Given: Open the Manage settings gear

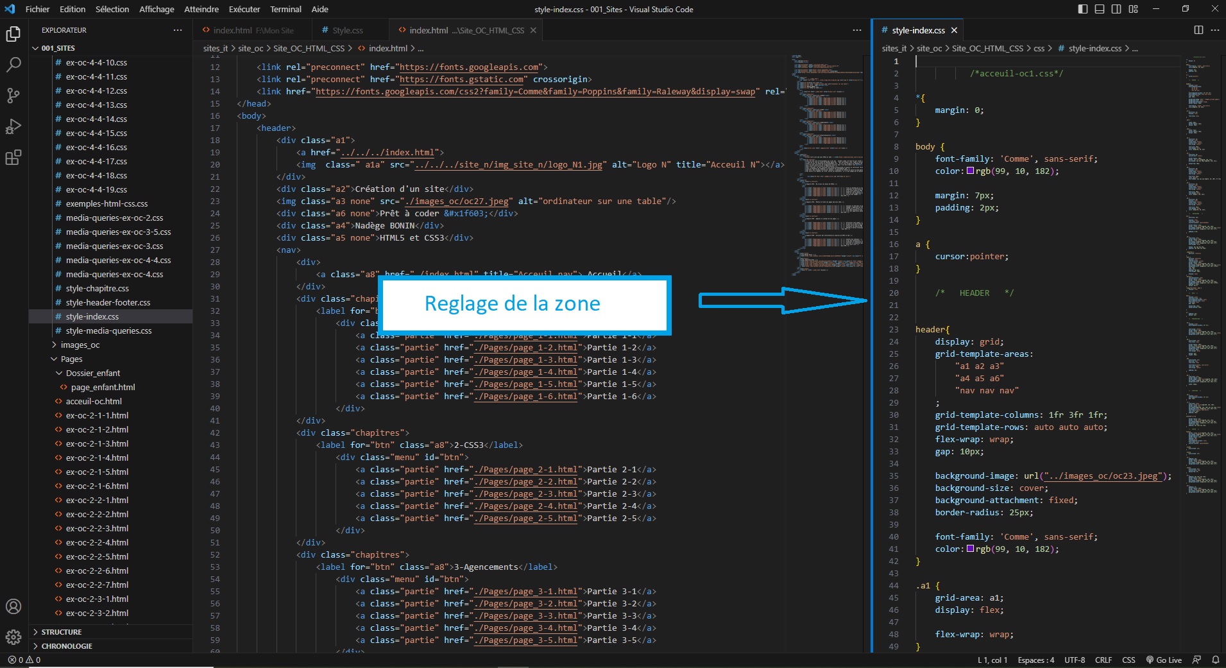Looking at the screenshot, I should tap(13, 637).
